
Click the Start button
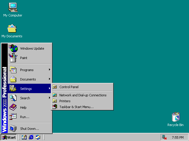click(x=9, y=137)
